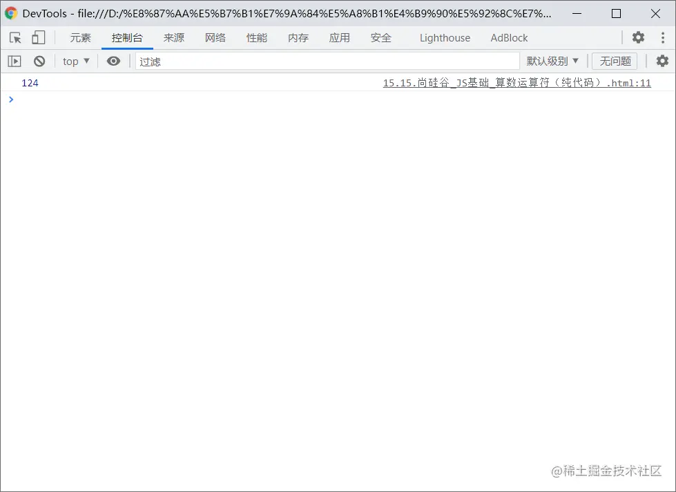The height and width of the screenshot is (492, 676).
Task: Open the 默认级别 log level dropdown
Action: [552, 61]
